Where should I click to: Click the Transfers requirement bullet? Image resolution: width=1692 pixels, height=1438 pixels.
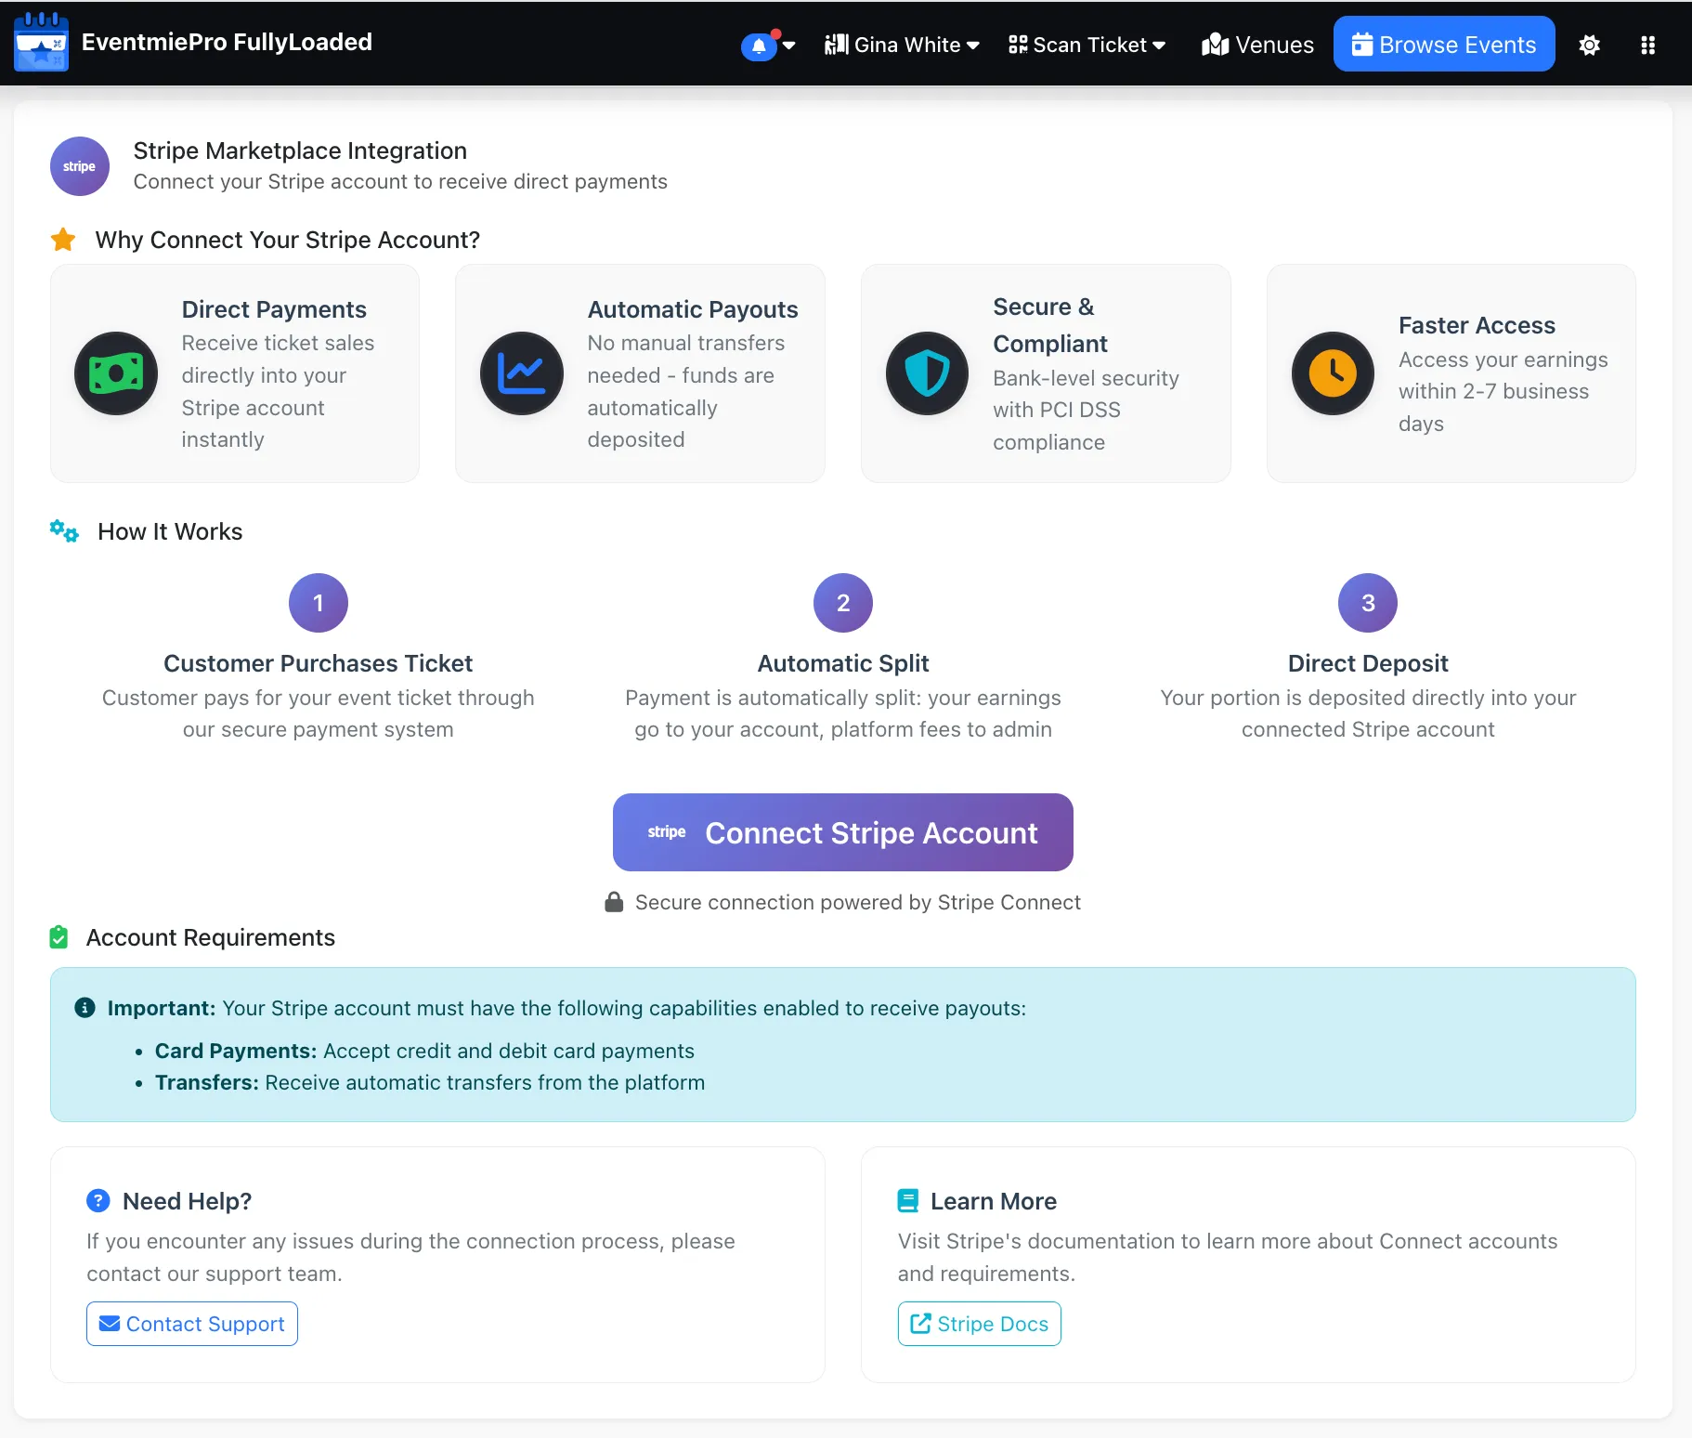[430, 1082]
